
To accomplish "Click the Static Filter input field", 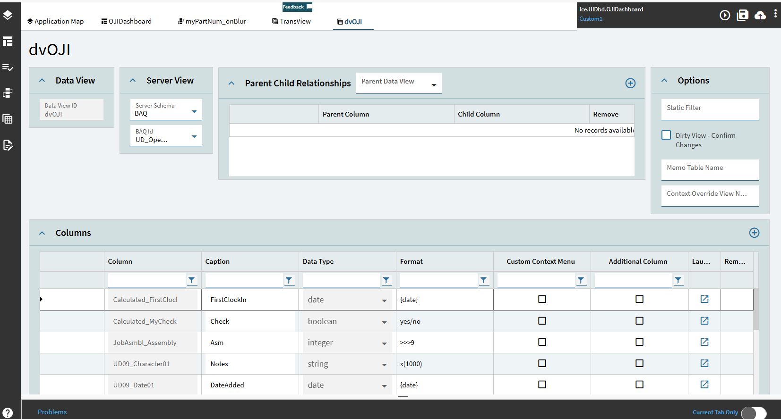I will click(x=710, y=109).
